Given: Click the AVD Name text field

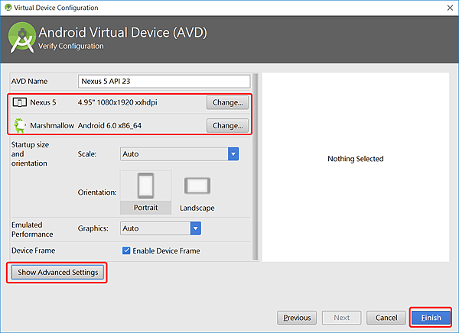Looking at the screenshot, I should (164, 81).
